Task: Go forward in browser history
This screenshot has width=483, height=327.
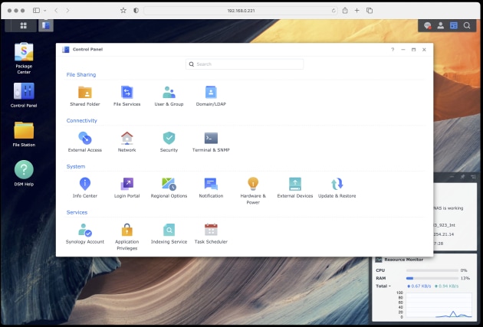Action: (67, 11)
